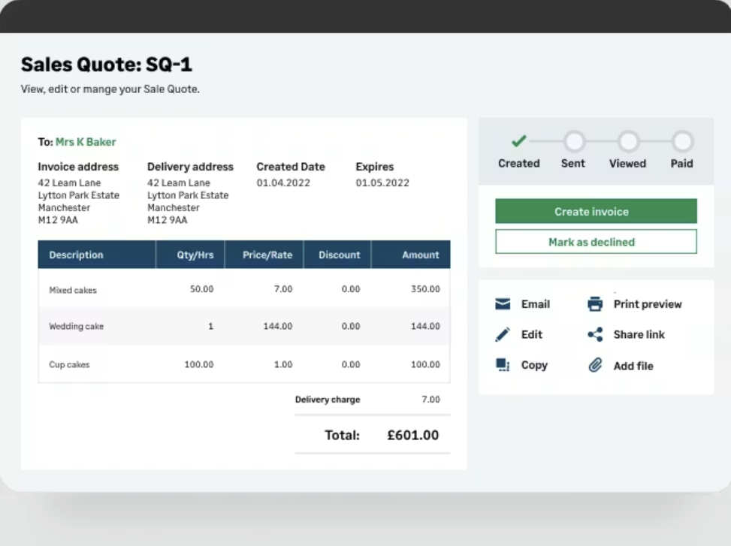Click the Sales Quote: SQ-1 title
This screenshot has height=546, width=731.
click(106, 65)
